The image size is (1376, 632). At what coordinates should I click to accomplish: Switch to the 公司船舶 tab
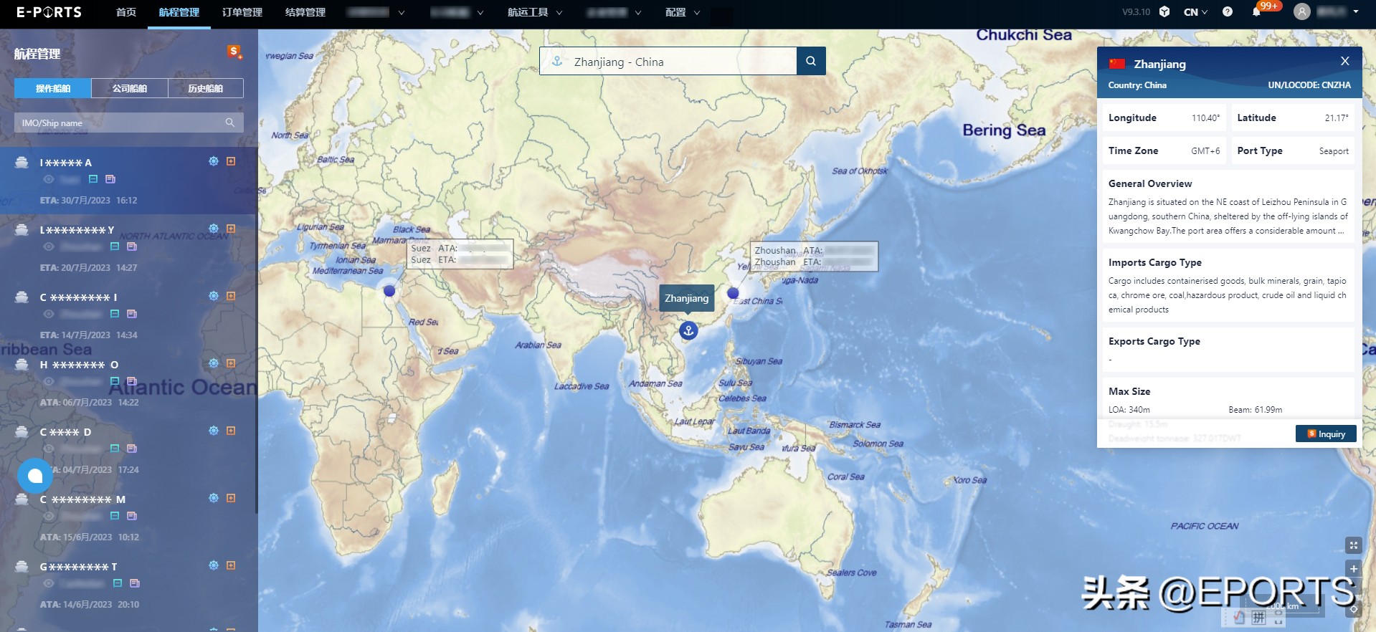coord(130,88)
